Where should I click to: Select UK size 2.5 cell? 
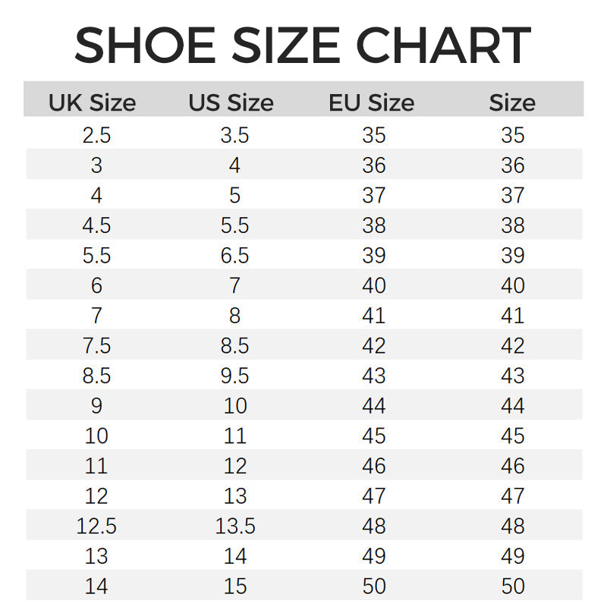[96, 136]
